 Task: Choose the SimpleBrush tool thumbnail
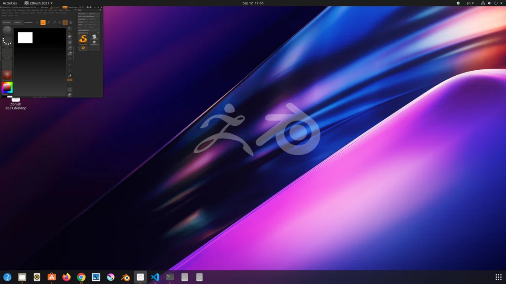pos(83,40)
